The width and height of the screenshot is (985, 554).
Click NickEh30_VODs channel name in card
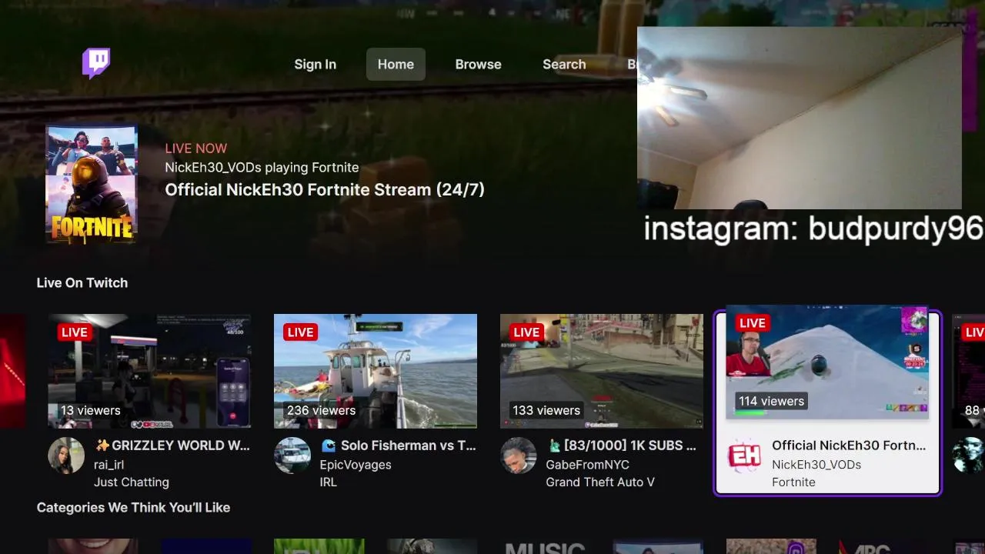click(816, 465)
